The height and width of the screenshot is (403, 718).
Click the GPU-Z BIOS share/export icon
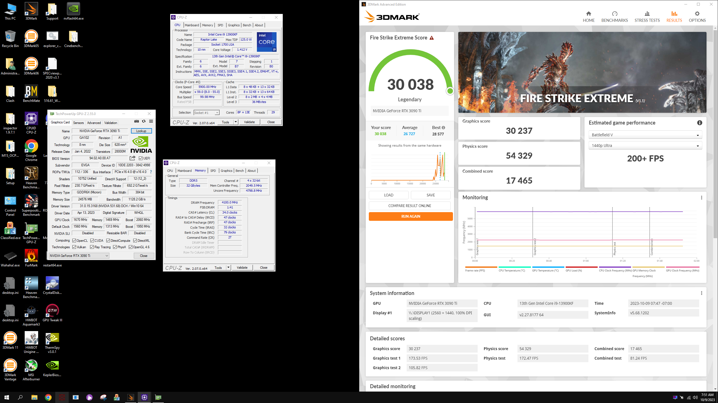point(132,158)
